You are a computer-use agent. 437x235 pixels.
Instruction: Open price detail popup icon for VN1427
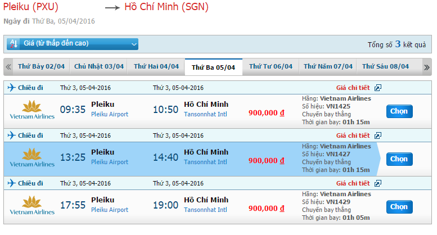tap(377, 135)
